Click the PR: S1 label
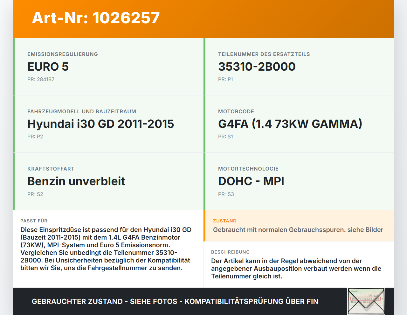 click(x=225, y=137)
